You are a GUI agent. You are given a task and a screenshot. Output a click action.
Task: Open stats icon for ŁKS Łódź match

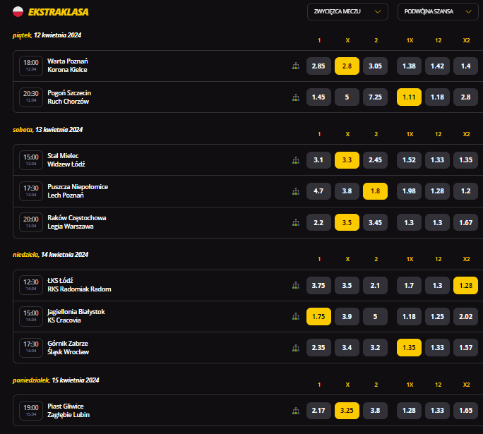tap(296, 285)
